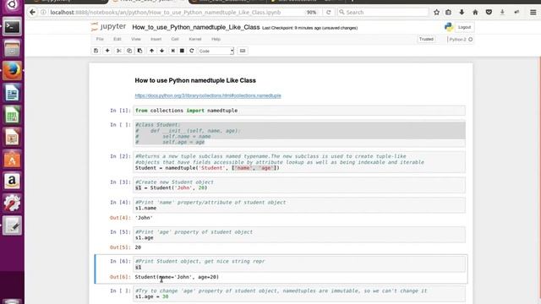541x304 pixels.
Task: Interrupt kernel with stop square icon
Action: tap(182, 51)
